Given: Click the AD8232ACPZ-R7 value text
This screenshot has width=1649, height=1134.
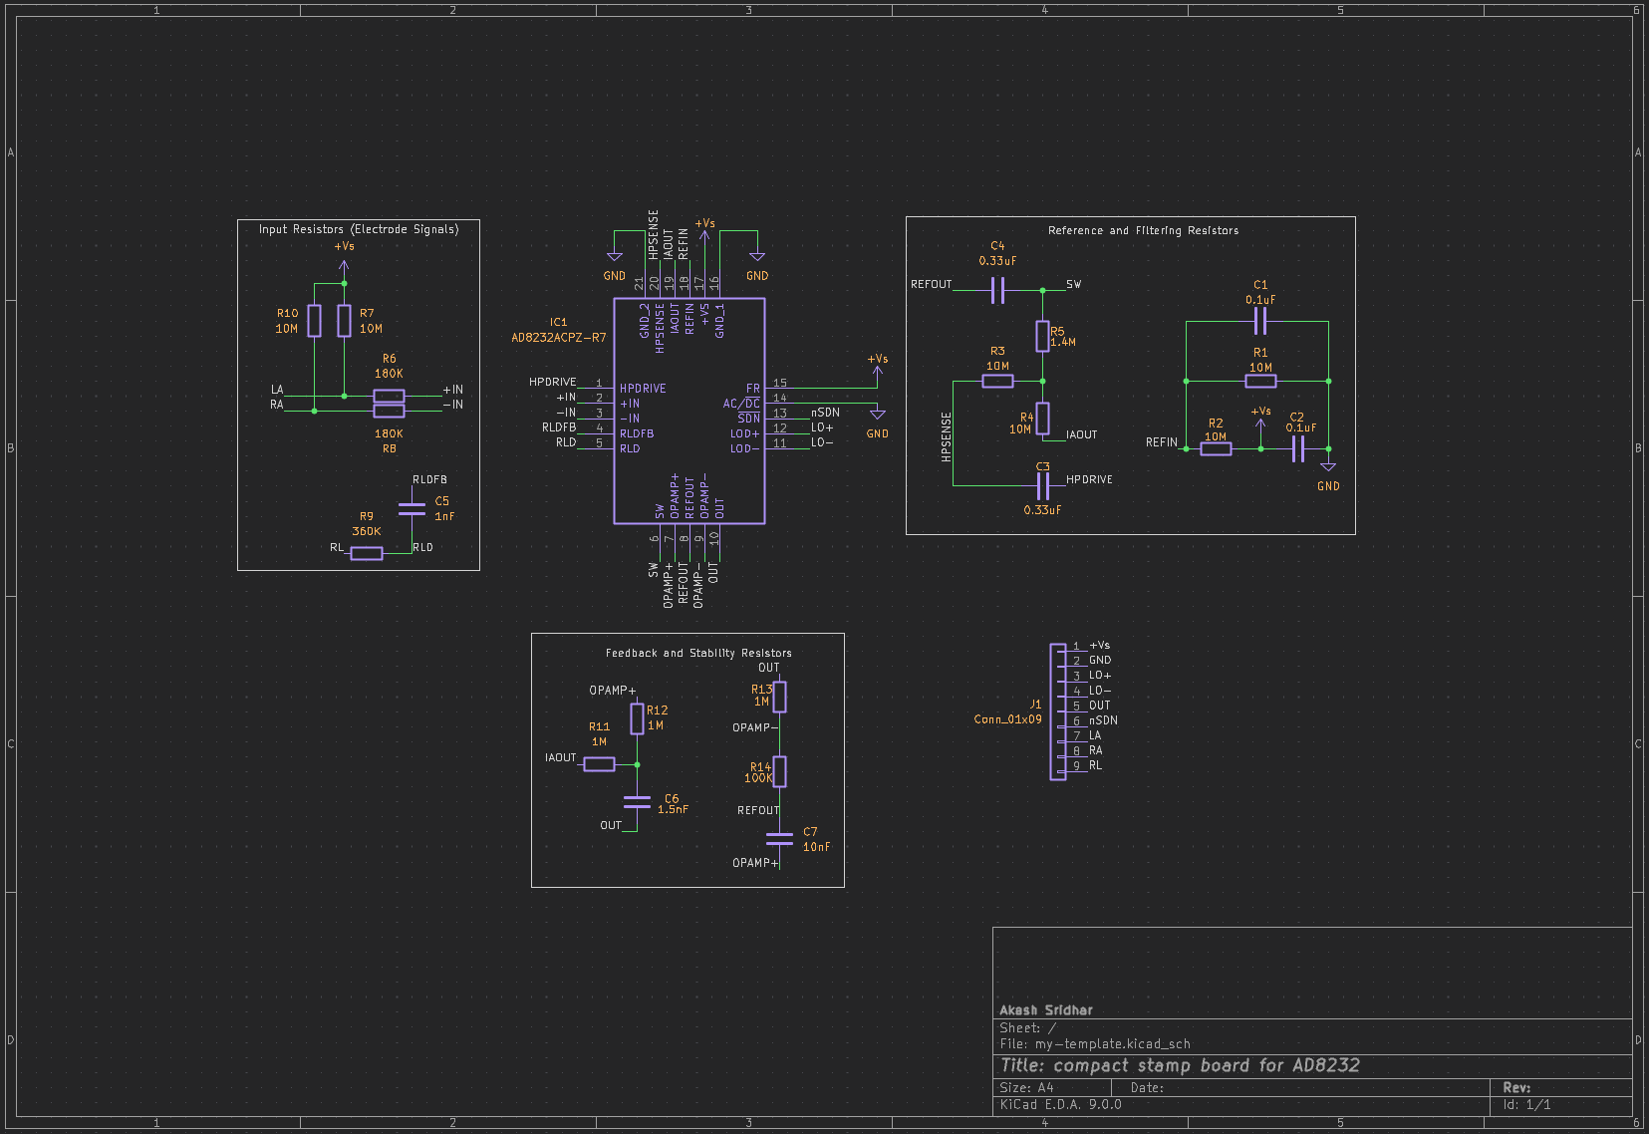Looking at the screenshot, I should coord(559,338).
